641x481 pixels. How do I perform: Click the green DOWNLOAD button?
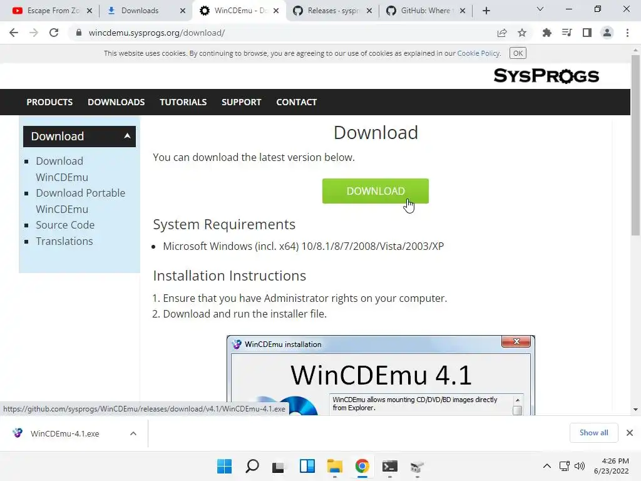(x=376, y=191)
